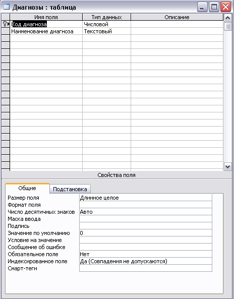Image resolution: width=234 pixels, height=299 pixels.
Task: Click the Смарт-теги value box
Action: (146, 268)
